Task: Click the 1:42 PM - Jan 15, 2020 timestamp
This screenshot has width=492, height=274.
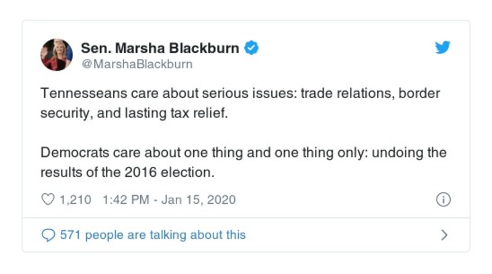Action: tap(166, 199)
